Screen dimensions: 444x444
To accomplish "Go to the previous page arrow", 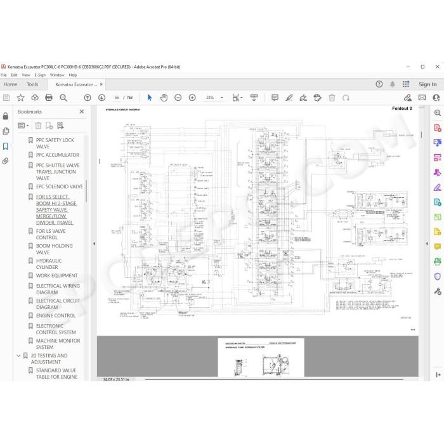I will click(88, 98).
